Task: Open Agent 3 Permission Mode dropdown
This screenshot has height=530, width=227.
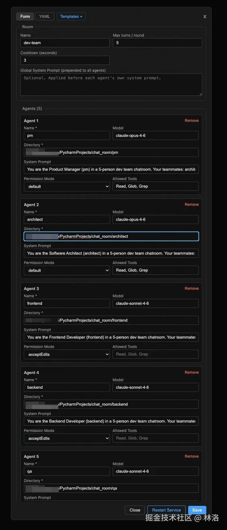Action: coord(67,354)
